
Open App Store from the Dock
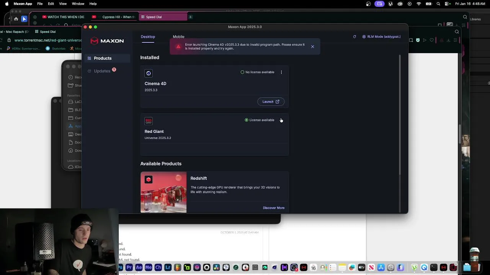(381, 267)
